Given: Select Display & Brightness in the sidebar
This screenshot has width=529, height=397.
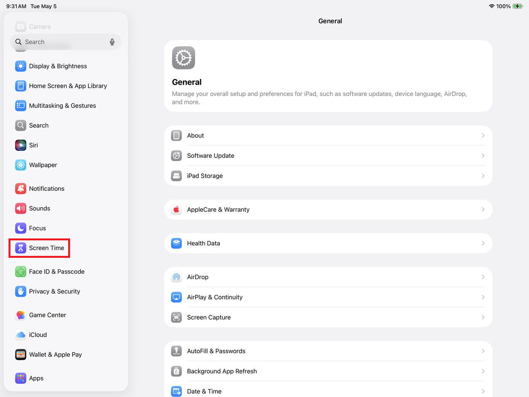Looking at the screenshot, I should pos(58,66).
